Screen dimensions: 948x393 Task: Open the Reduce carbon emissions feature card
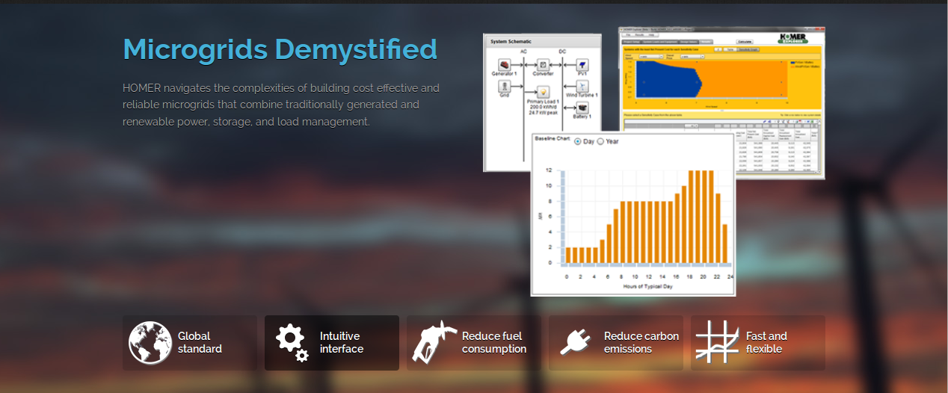(x=616, y=343)
